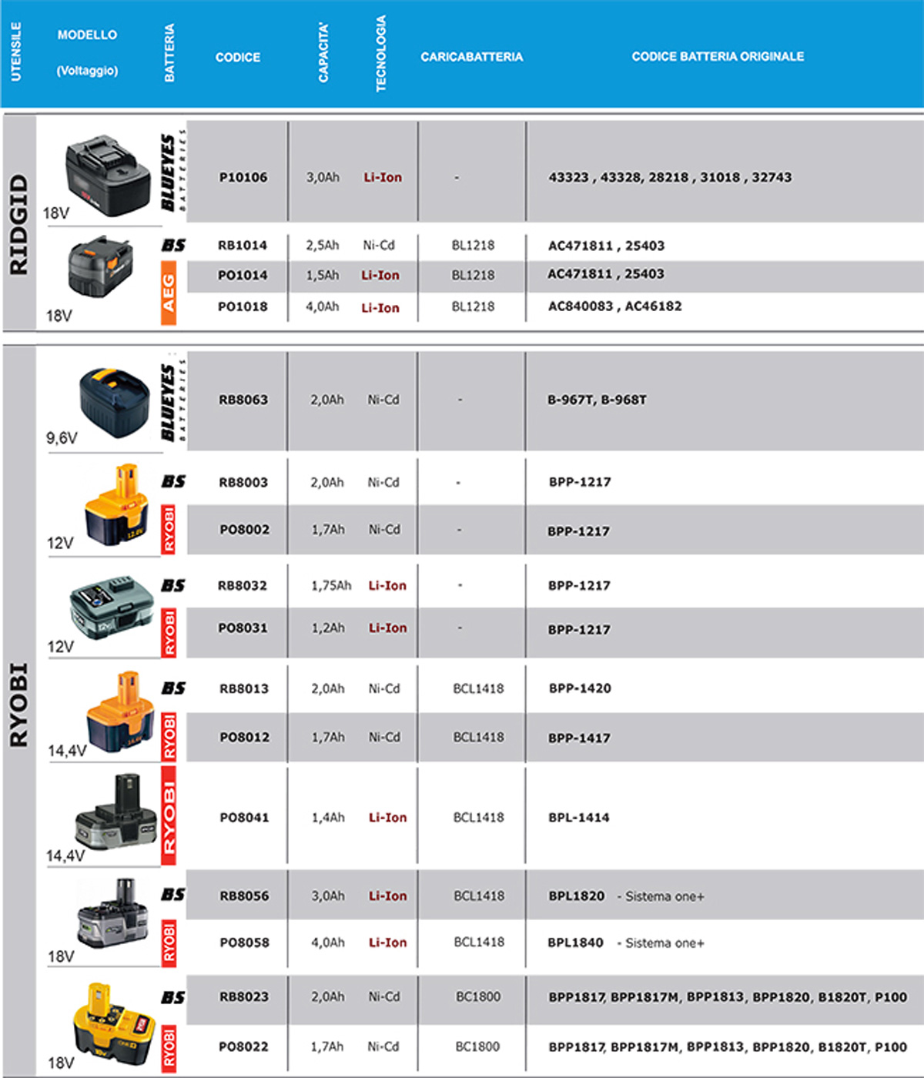Image resolution: width=924 pixels, height=1078 pixels.
Task: Click the Blueyes Batteries logo in RB8063 row
Action: [173, 399]
